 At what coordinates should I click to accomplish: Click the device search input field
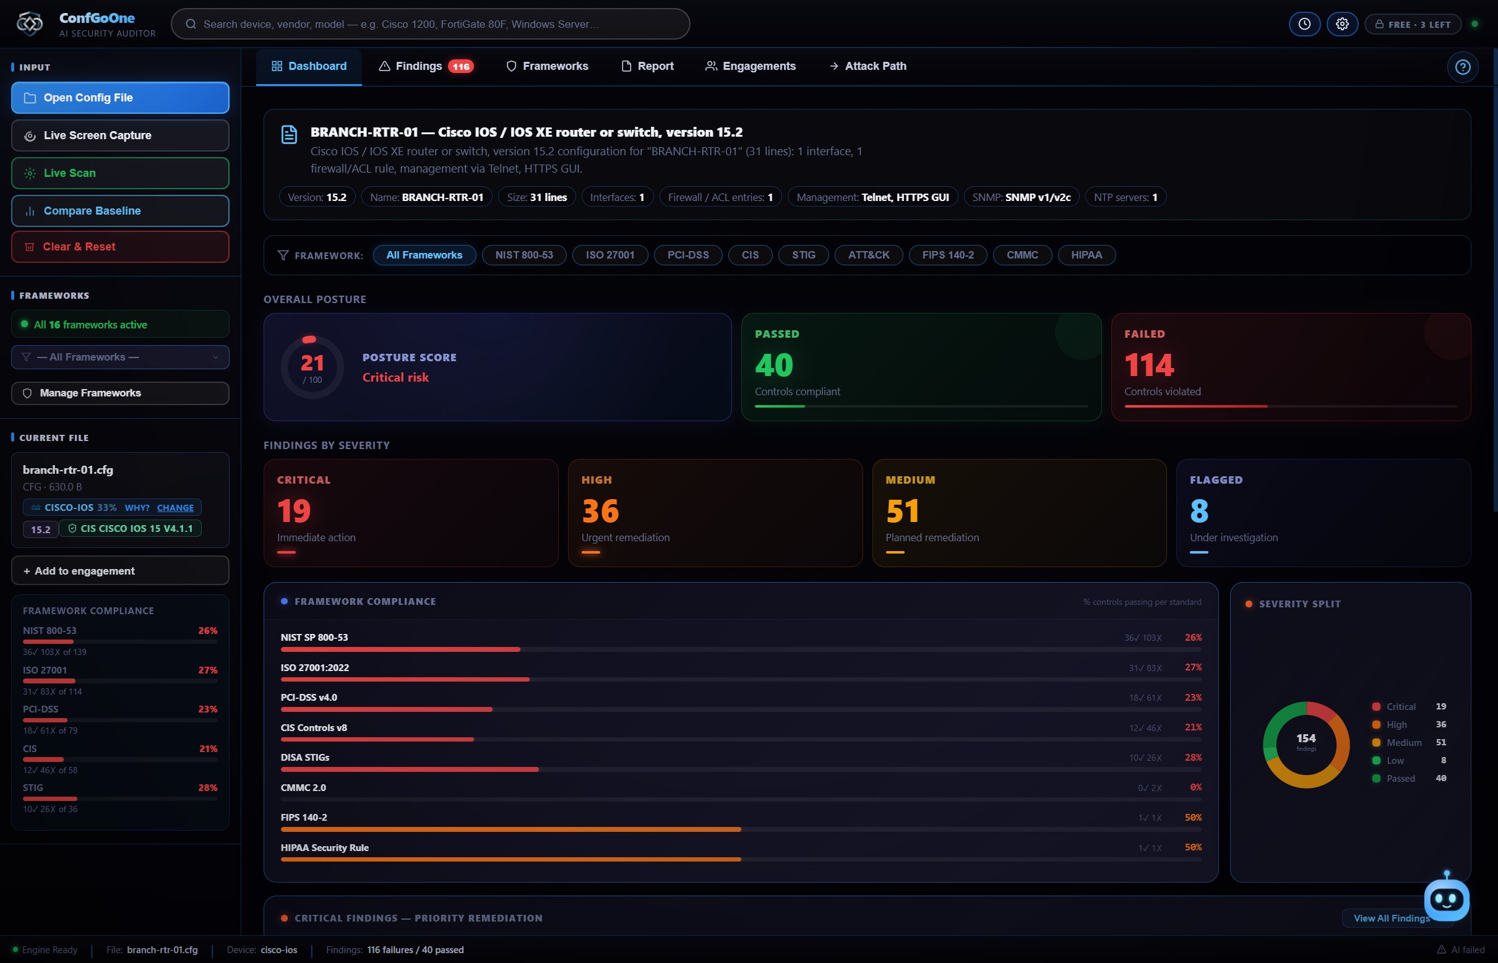pyautogui.click(x=430, y=24)
